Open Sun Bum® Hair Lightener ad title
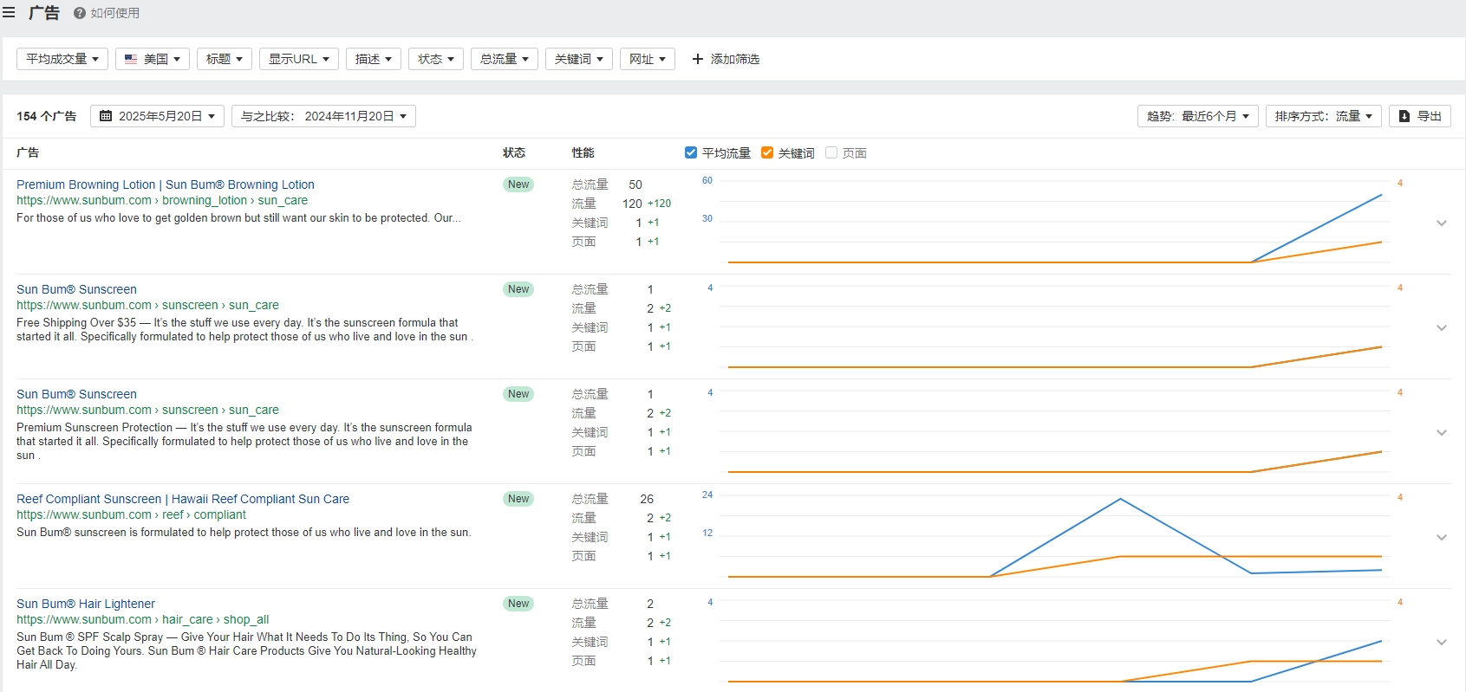1466x692 pixels. point(86,604)
